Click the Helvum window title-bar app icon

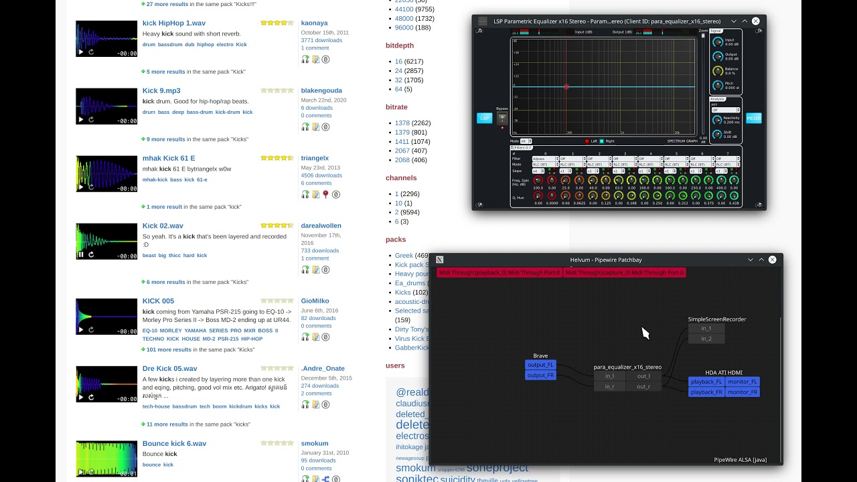[x=439, y=260]
